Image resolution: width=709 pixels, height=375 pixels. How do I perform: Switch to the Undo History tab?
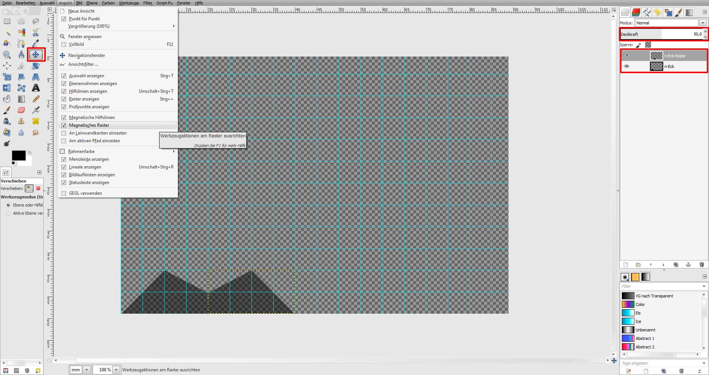[x=657, y=12]
